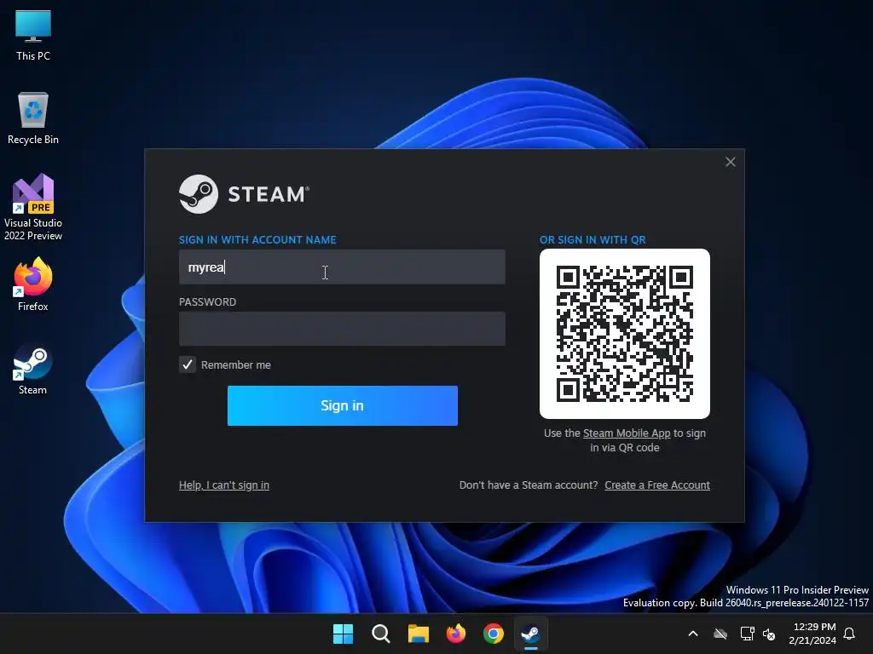Screen dimensions: 873x654
Task: Launch Visual Studio 2022 Preview shortcut
Action: coord(33,207)
